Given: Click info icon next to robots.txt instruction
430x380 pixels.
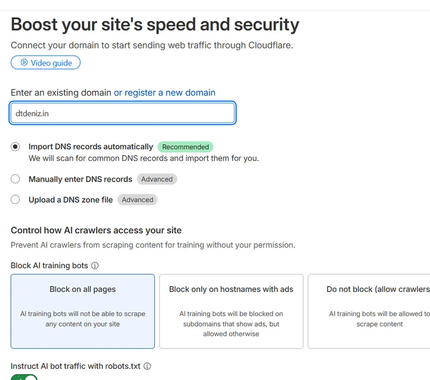Looking at the screenshot, I should point(147,366).
